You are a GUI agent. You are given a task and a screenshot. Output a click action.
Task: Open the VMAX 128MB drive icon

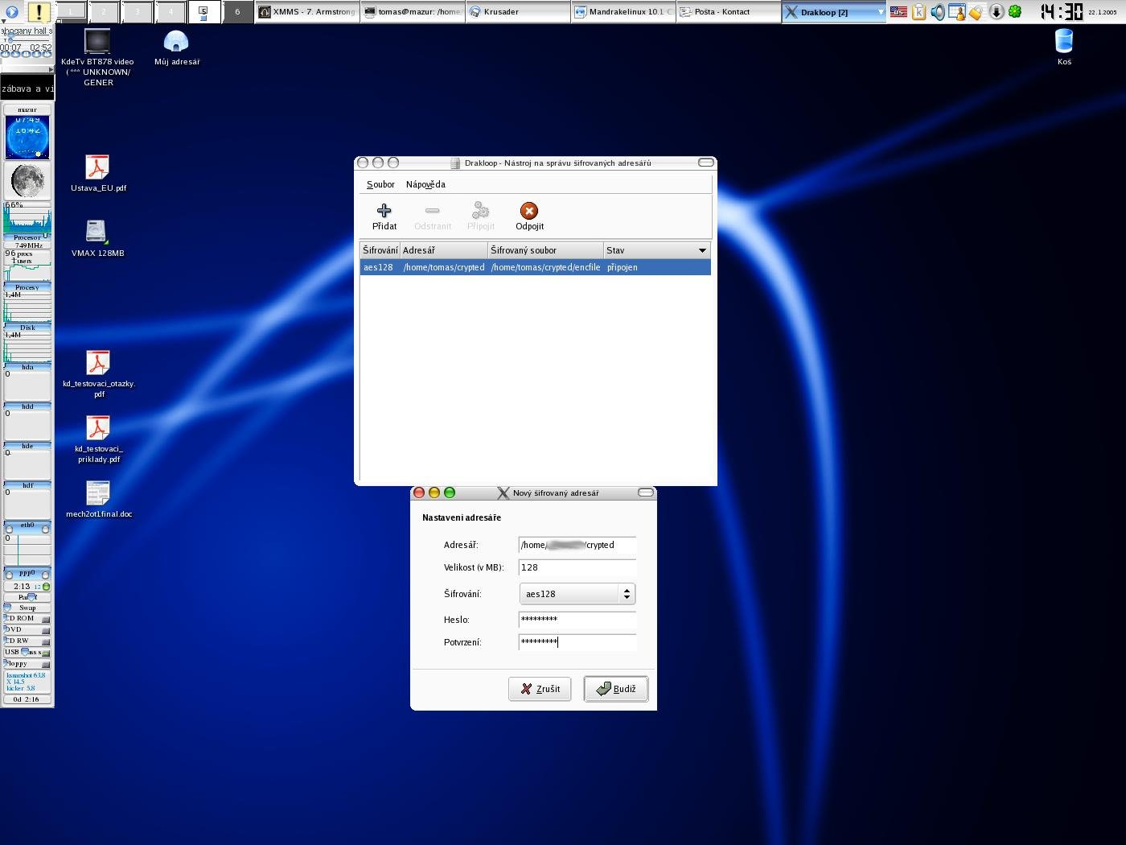point(97,232)
